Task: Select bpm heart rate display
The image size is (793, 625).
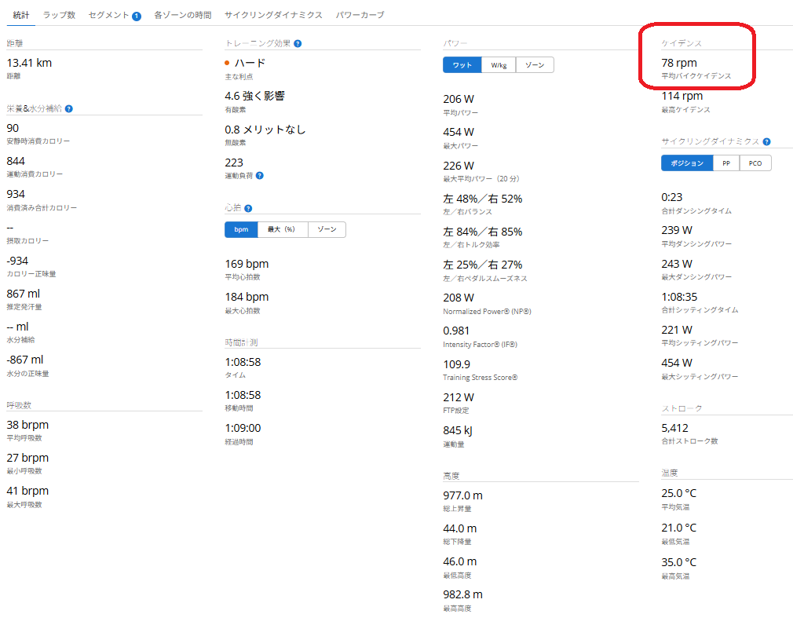Action: coord(241,229)
